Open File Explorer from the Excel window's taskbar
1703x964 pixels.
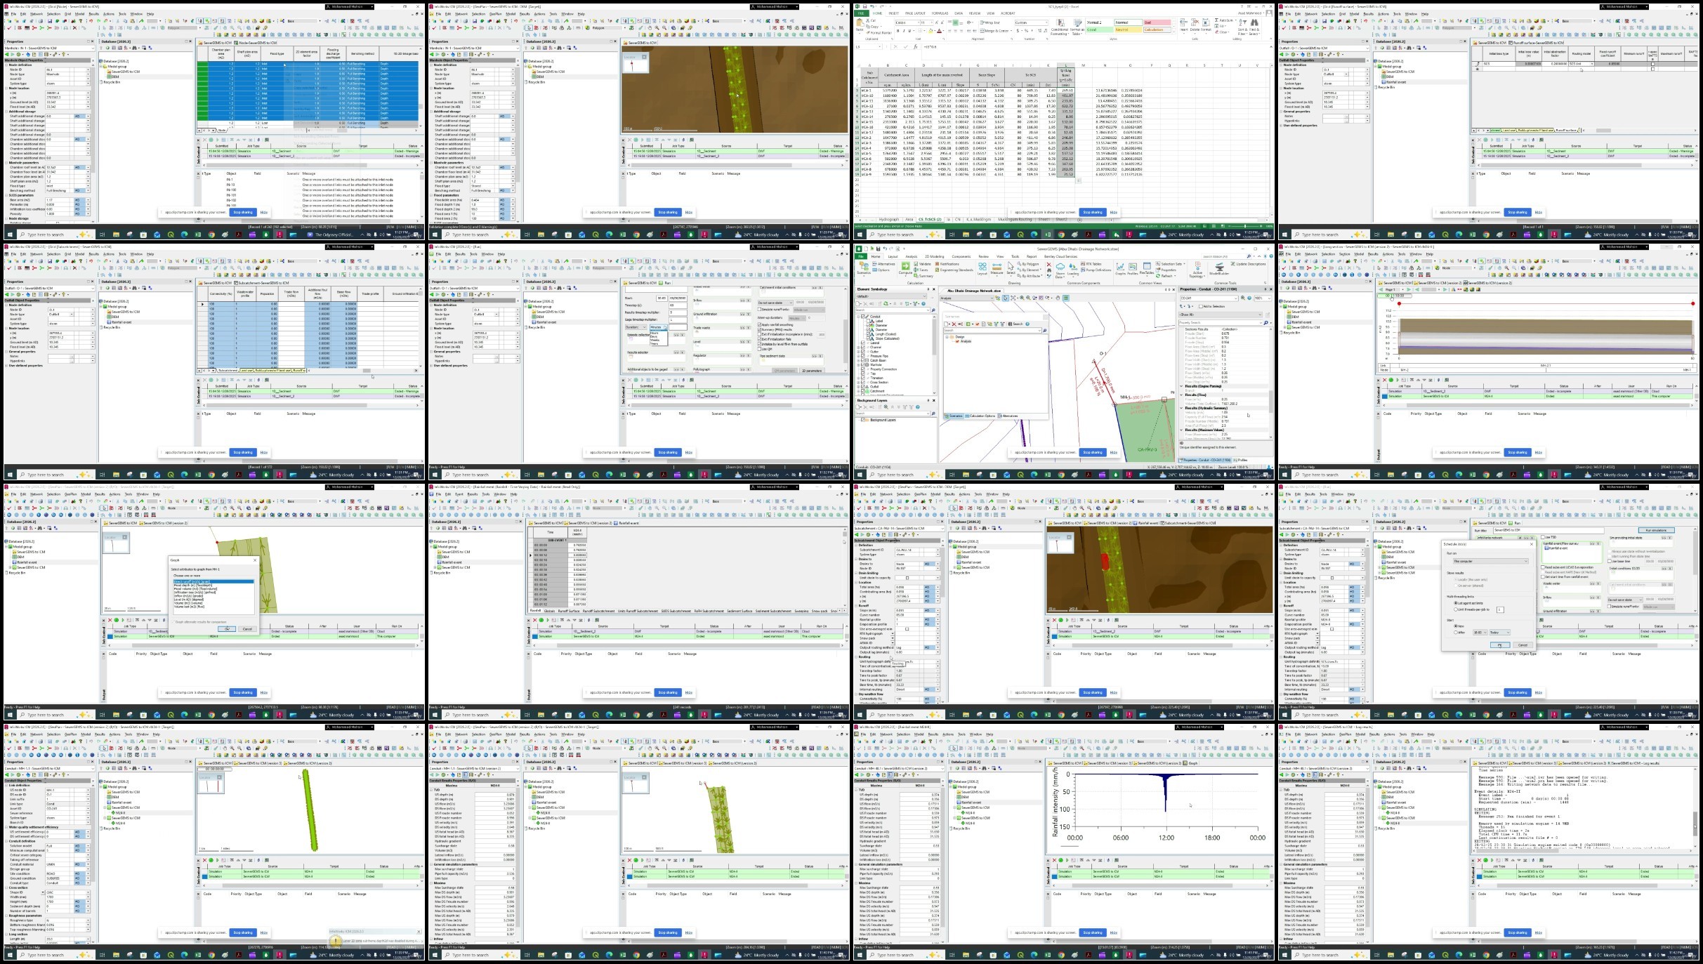click(x=966, y=235)
